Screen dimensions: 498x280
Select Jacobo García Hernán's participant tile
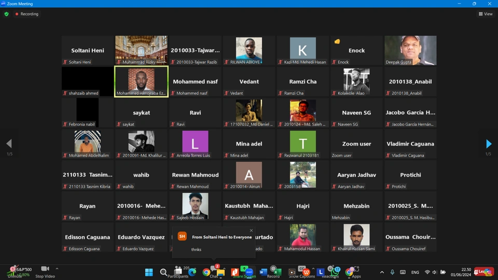(410, 113)
